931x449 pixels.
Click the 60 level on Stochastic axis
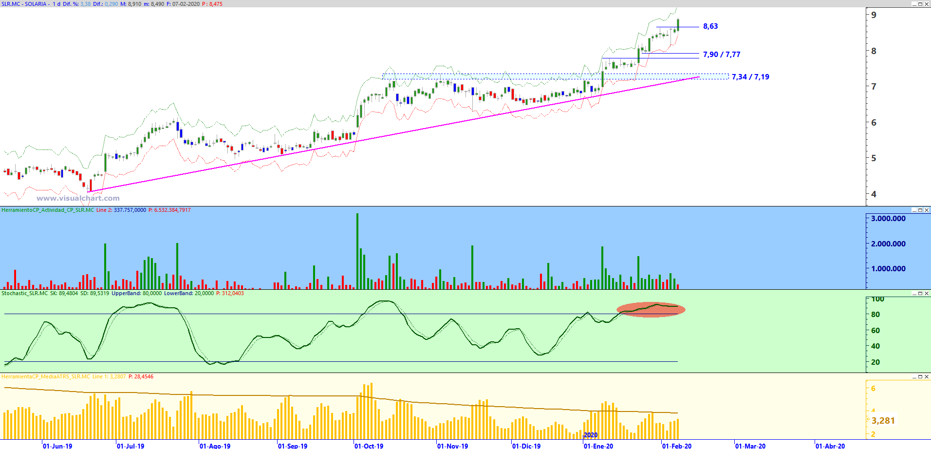click(875, 331)
